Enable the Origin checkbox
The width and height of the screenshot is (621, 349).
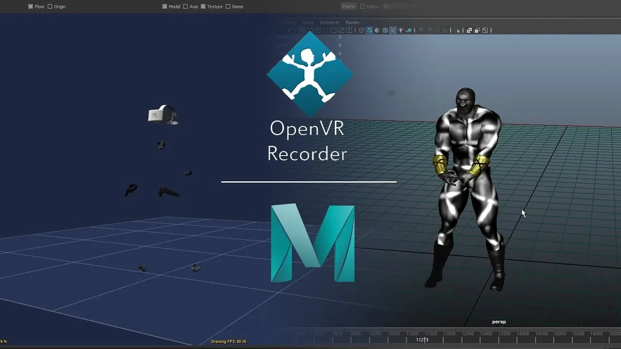(x=50, y=7)
